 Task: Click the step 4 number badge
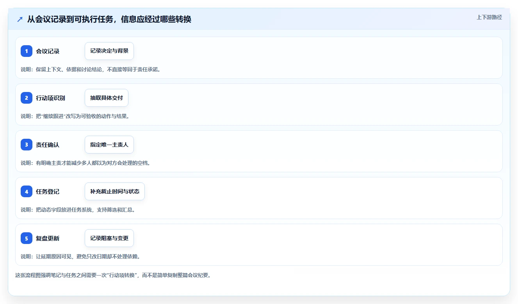pyautogui.click(x=27, y=191)
